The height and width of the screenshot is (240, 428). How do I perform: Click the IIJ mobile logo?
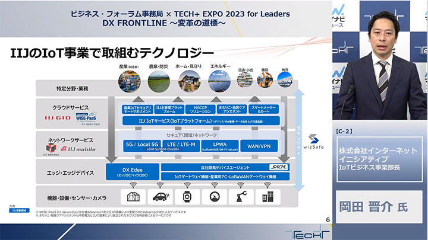(78, 149)
